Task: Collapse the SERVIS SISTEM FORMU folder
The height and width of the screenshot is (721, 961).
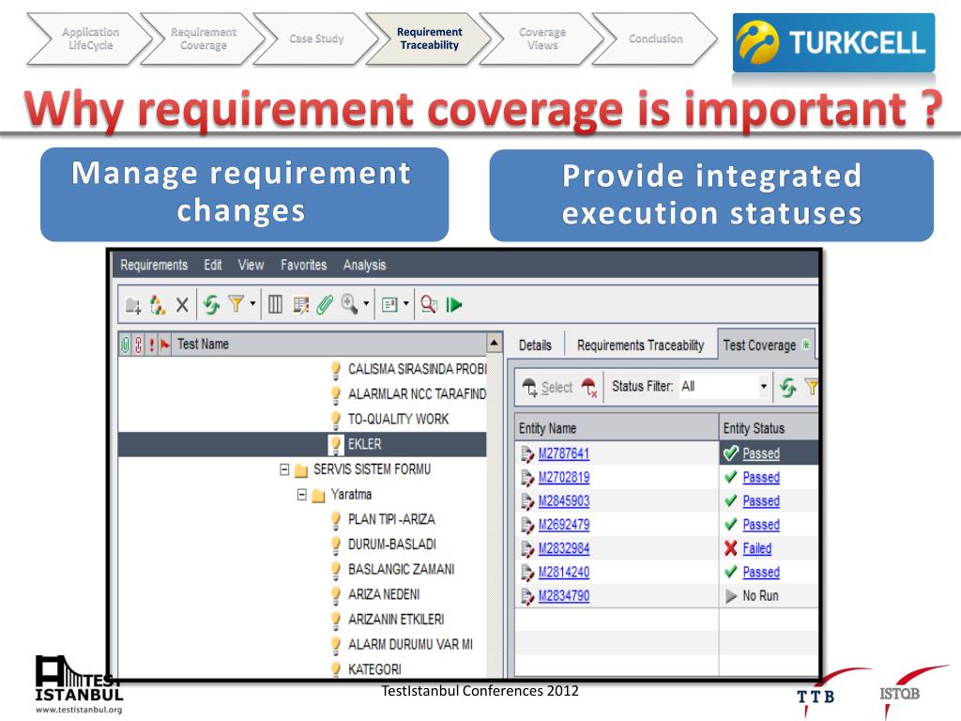Action: (x=282, y=469)
